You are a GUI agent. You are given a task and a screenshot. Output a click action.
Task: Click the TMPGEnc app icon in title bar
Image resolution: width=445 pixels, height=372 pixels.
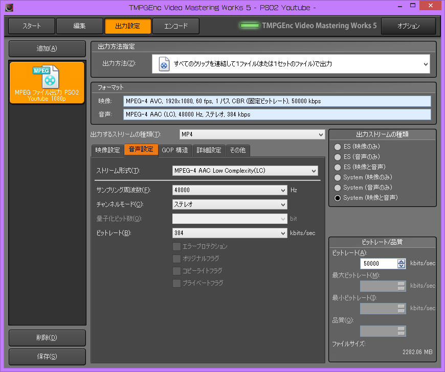(9, 7)
